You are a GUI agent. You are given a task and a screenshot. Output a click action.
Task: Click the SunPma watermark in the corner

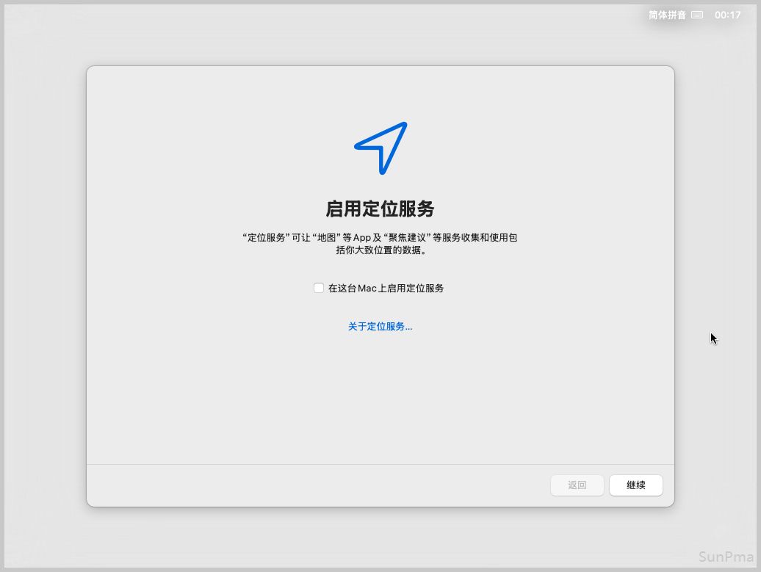[726, 556]
